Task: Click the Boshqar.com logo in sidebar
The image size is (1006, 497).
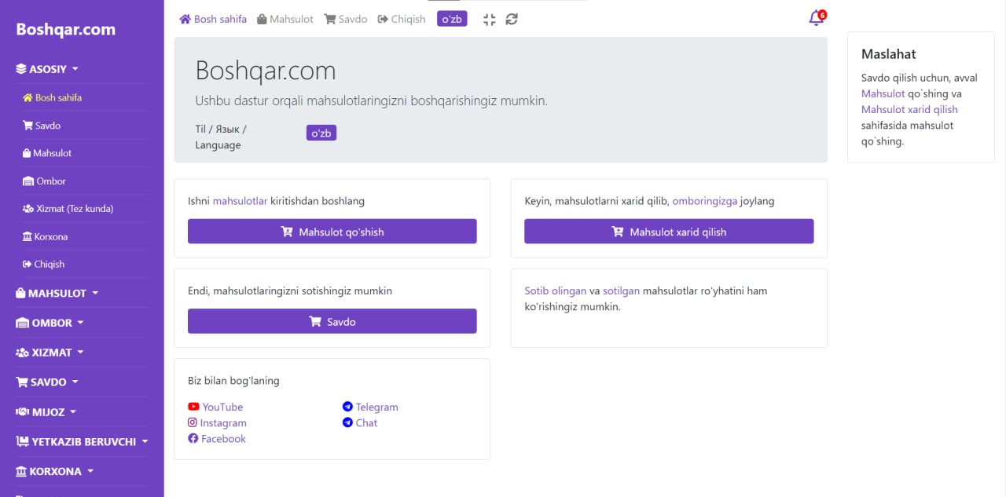Action: pyautogui.click(x=66, y=30)
